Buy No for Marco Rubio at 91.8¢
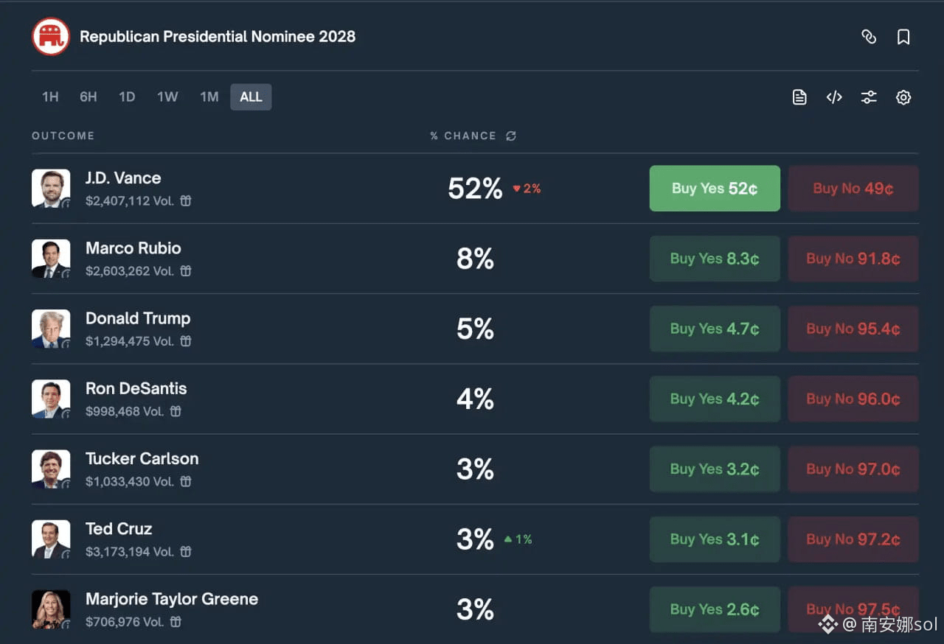This screenshot has height=644, width=944. click(853, 259)
